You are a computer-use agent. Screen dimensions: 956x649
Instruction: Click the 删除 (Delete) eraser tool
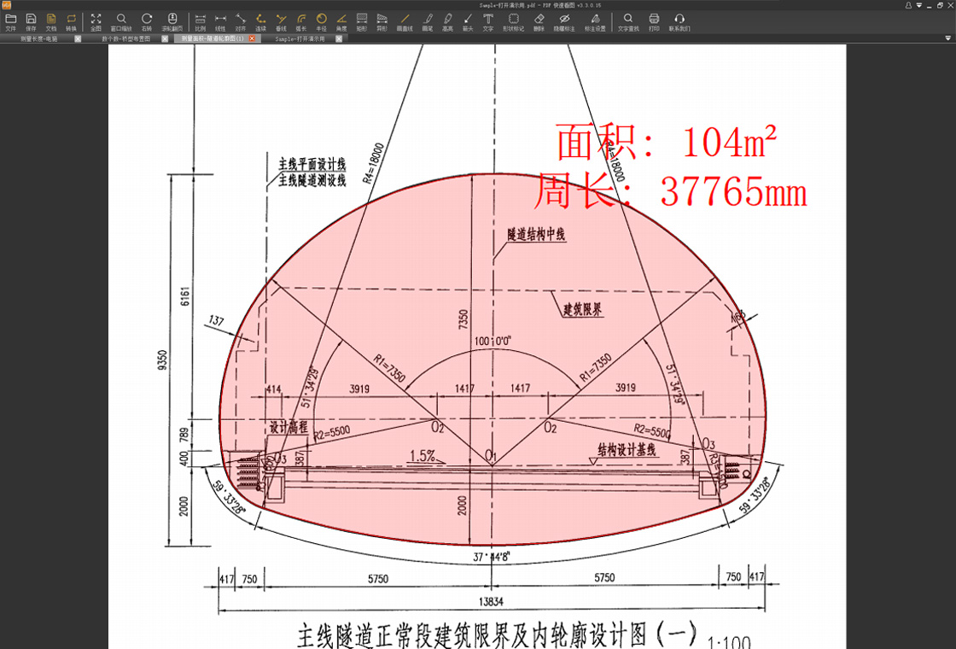tap(539, 22)
